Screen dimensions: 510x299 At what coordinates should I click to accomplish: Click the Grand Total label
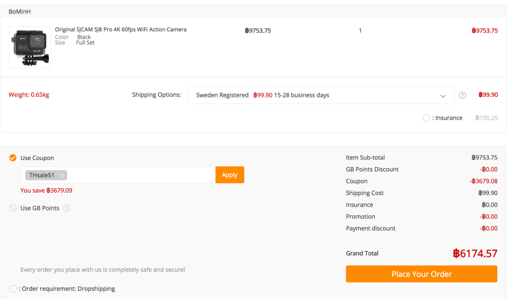(x=362, y=254)
